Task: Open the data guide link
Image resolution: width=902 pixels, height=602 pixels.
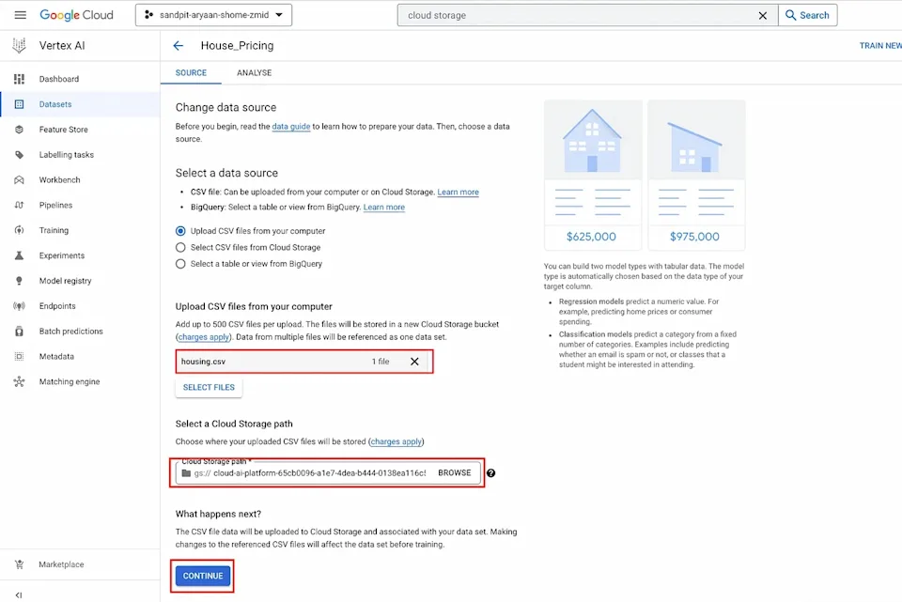Action: coord(291,127)
